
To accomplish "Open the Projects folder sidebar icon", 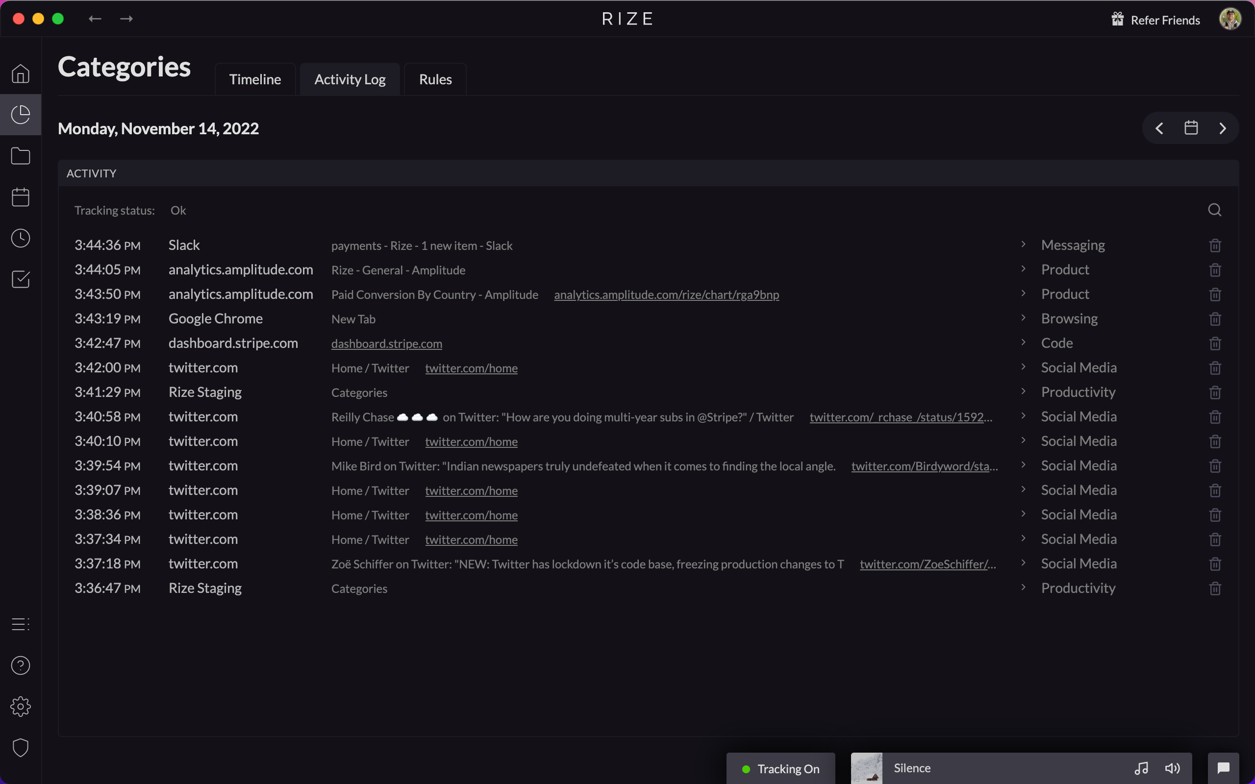I will pos(21,155).
